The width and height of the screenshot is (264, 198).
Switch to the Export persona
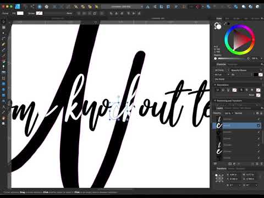[32, 7]
